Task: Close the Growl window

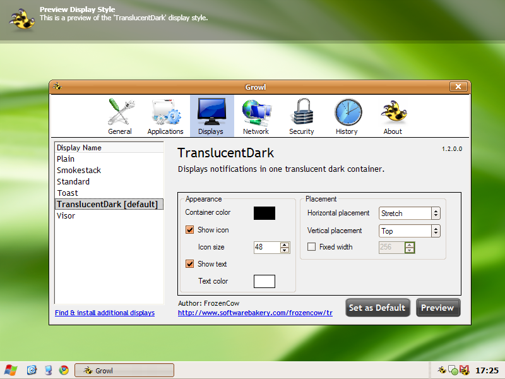Action: (x=458, y=87)
